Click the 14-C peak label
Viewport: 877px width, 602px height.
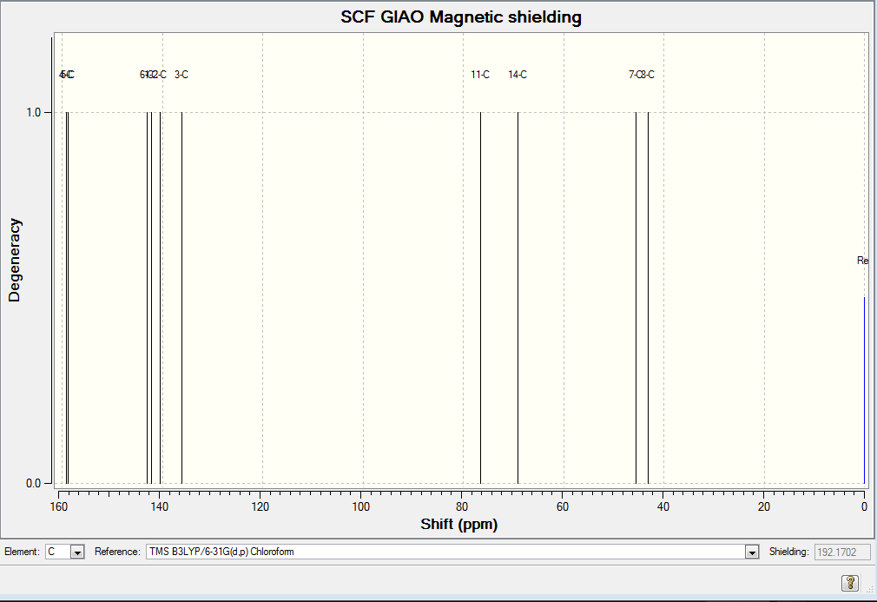[x=518, y=75]
